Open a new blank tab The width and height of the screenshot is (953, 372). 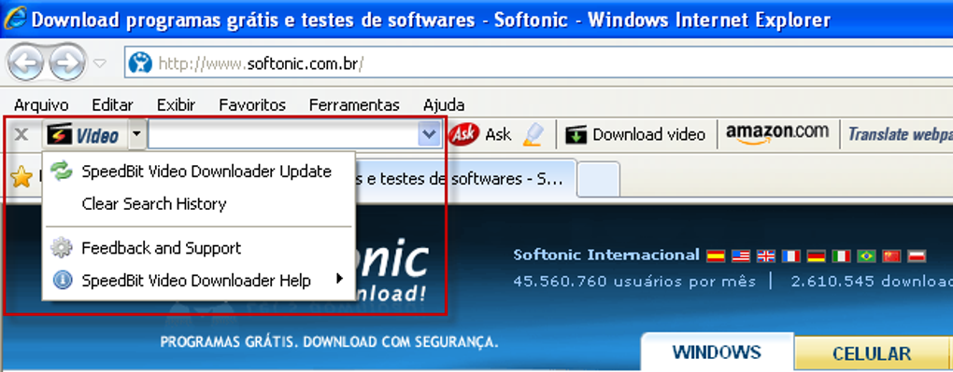point(598,180)
